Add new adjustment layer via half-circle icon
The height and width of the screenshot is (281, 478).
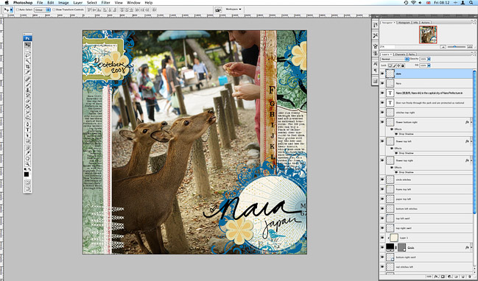pyautogui.click(x=450, y=277)
